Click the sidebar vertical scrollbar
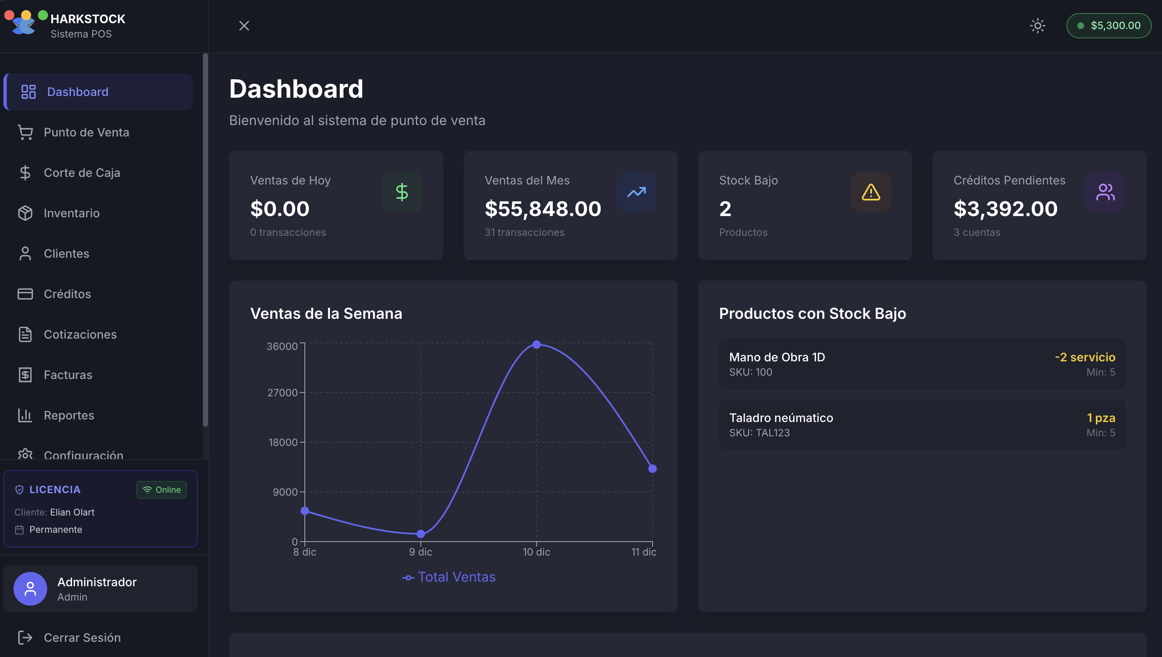 205,239
